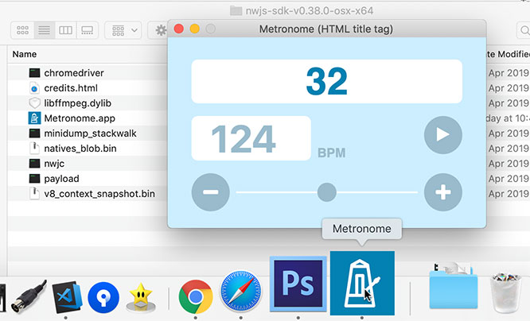Open the MIDI cable app in the Dock
The width and height of the screenshot is (530, 321).
click(x=29, y=296)
